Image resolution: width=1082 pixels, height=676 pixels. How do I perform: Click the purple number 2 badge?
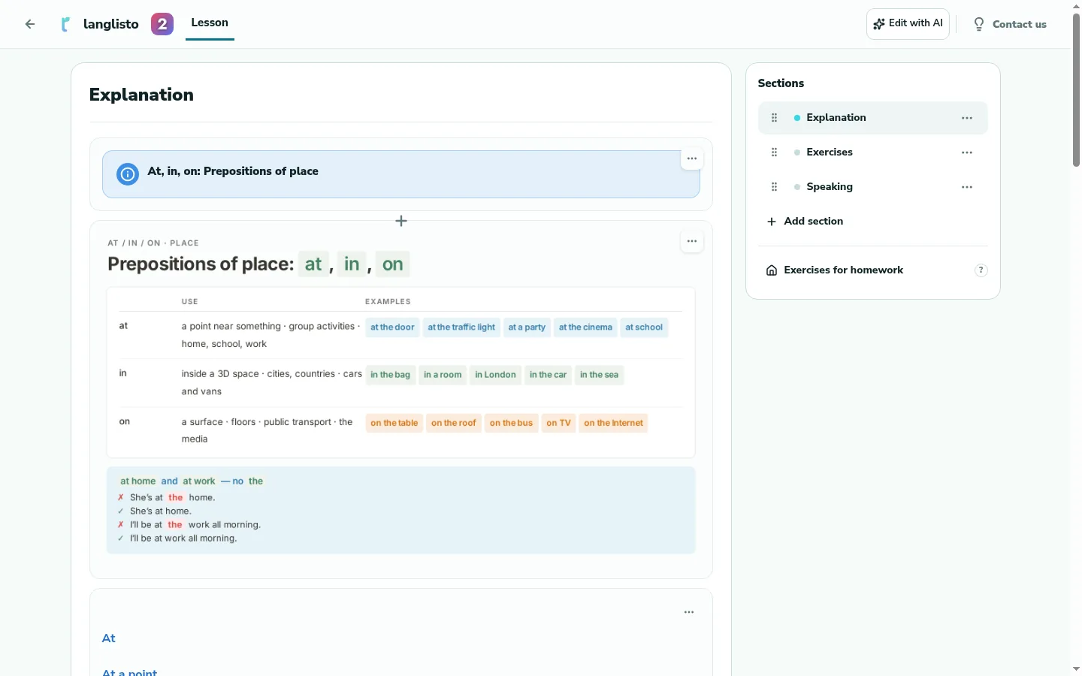click(162, 24)
